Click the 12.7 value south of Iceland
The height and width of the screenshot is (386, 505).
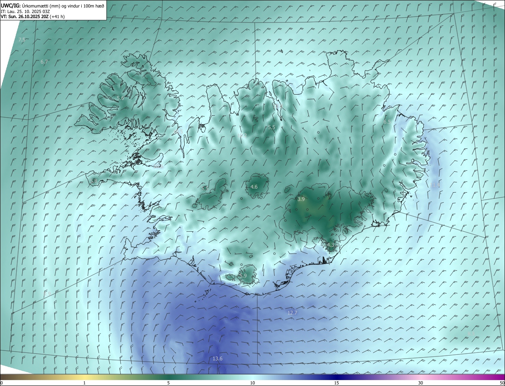point(292,313)
